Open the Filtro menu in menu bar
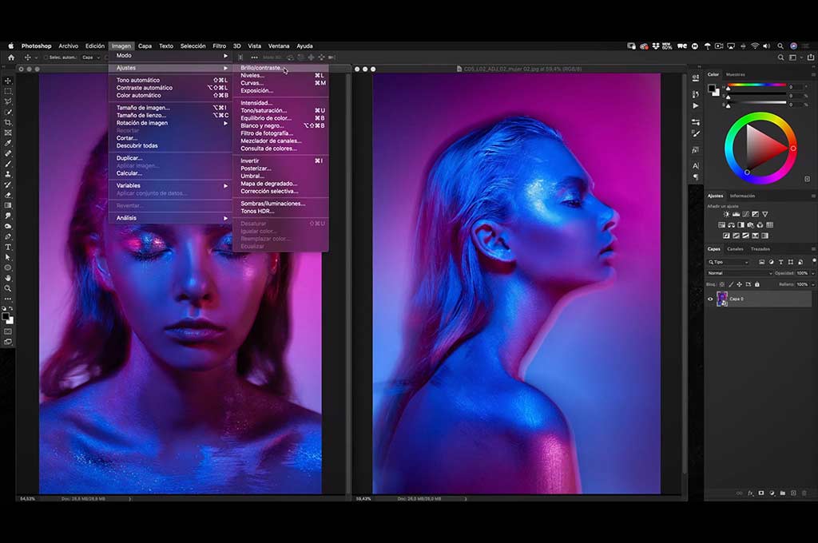Screen dimensions: 818x543 tap(219, 46)
